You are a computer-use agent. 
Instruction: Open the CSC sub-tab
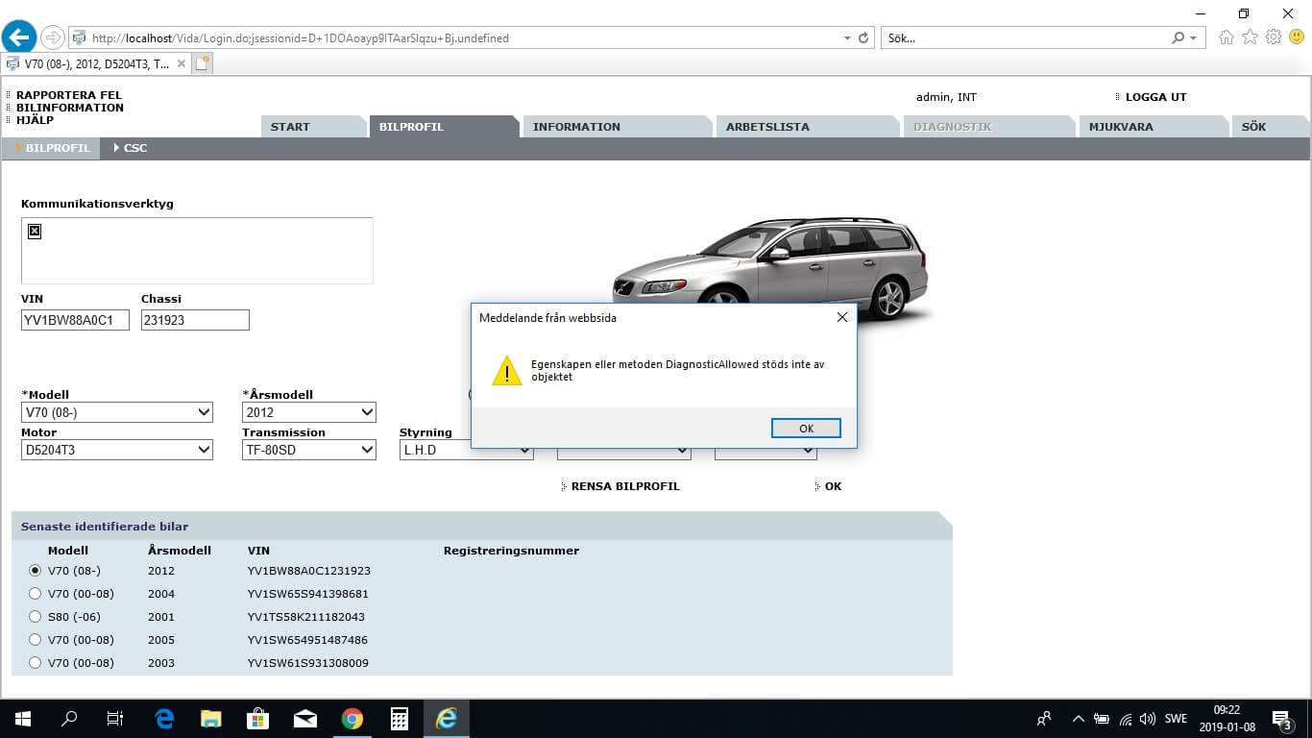tap(131, 148)
